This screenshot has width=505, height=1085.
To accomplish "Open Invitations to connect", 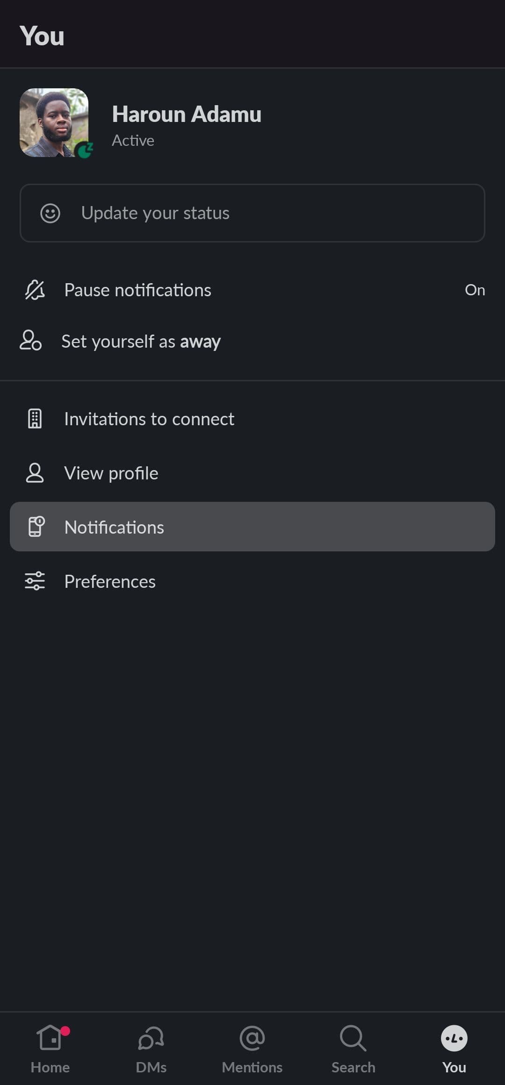I will [149, 419].
